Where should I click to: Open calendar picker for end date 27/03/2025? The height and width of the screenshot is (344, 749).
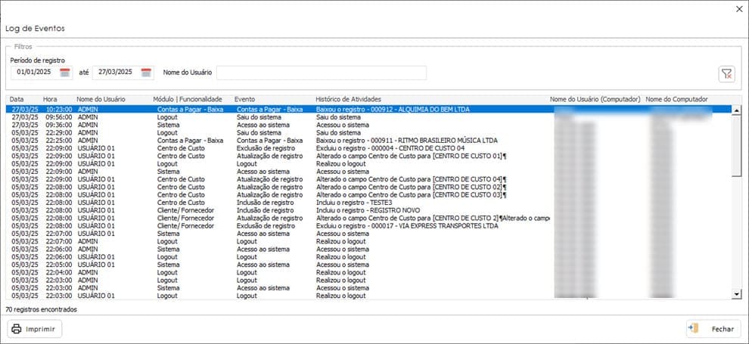pos(146,73)
